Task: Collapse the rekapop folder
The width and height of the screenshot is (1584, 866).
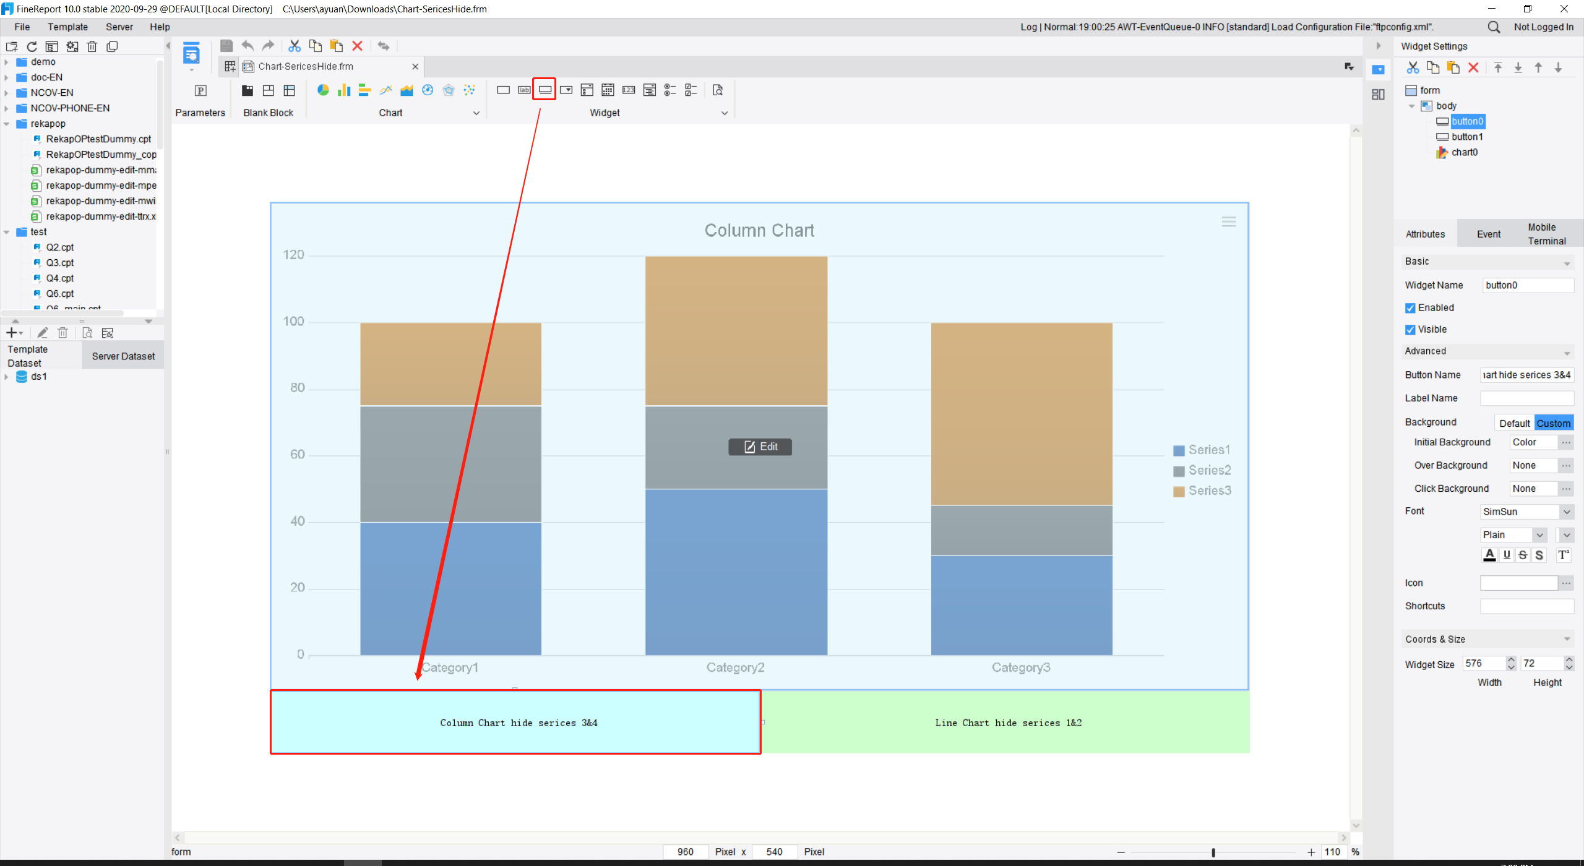Action: pos(6,124)
